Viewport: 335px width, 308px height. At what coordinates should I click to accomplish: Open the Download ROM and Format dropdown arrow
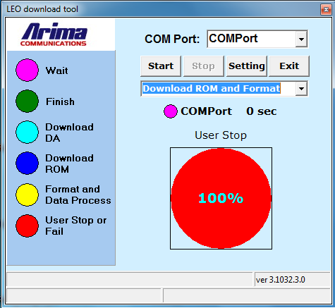point(301,89)
